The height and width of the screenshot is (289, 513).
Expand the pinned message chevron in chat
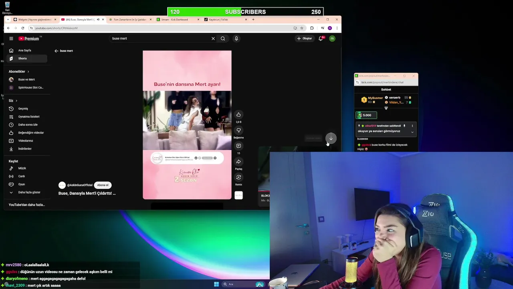pyautogui.click(x=412, y=132)
